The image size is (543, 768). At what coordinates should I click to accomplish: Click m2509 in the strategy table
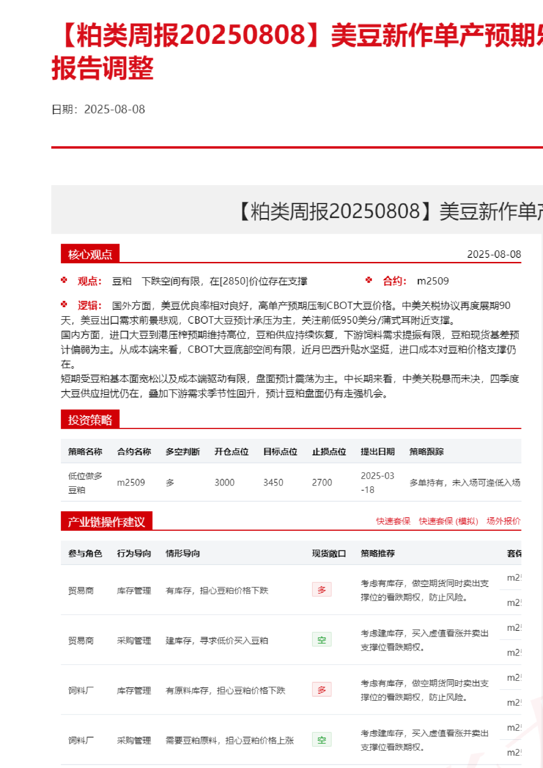tap(131, 483)
